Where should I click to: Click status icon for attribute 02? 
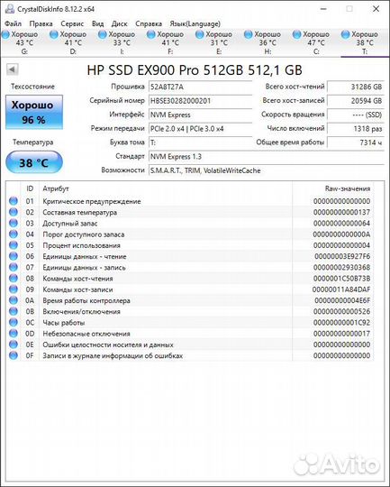tap(14, 212)
